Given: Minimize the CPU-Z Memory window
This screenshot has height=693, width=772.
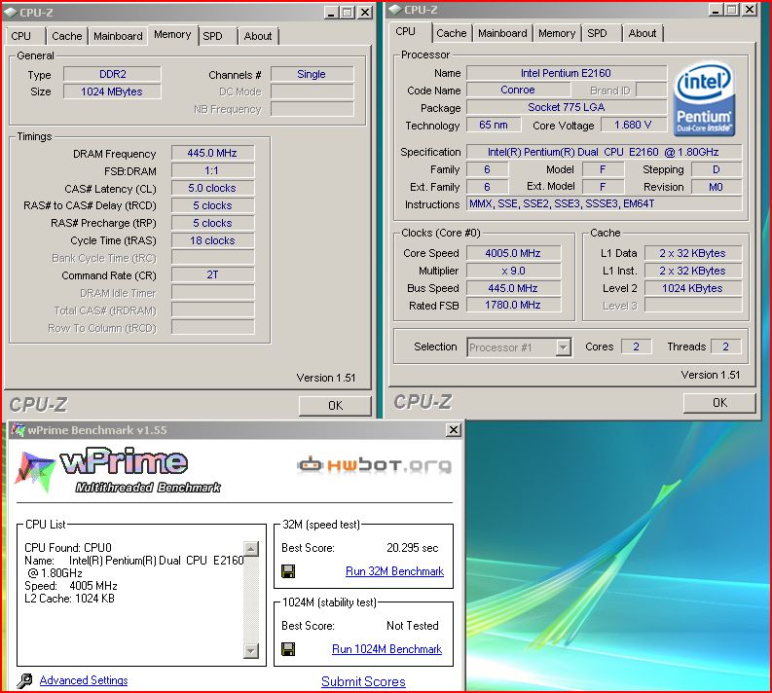Looking at the screenshot, I should point(332,13).
